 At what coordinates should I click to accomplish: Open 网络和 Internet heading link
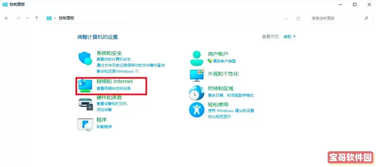click(115, 81)
